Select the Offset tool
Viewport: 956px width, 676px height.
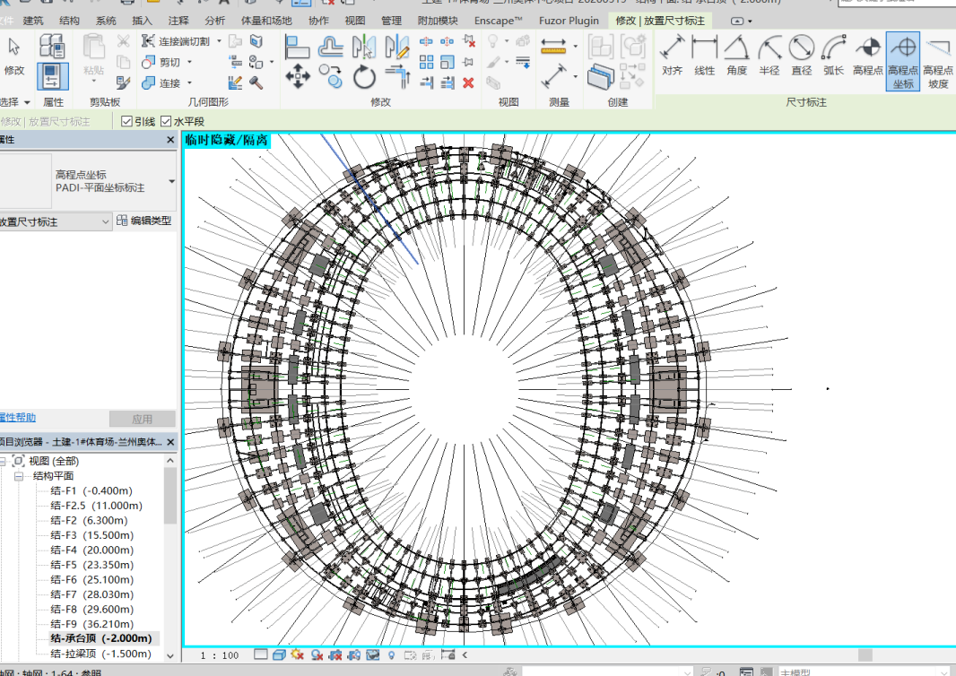tap(330, 47)
